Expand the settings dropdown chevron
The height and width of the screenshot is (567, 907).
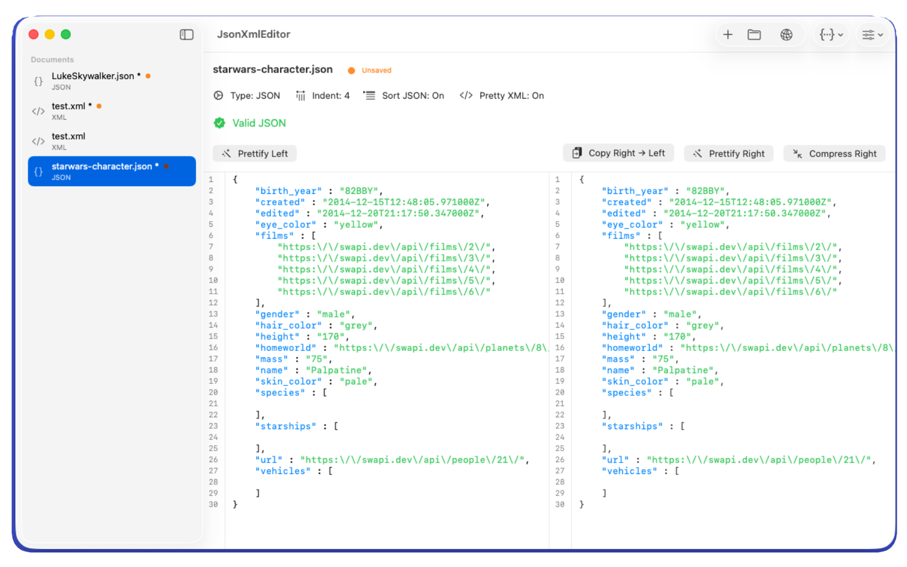pos(881,35)
